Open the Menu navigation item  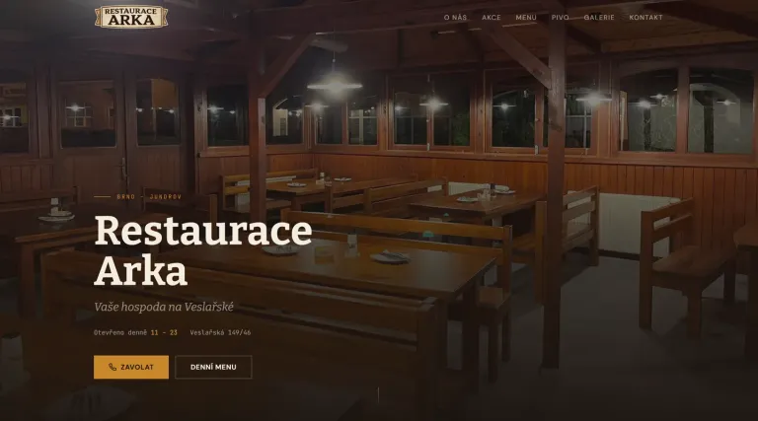(526, 18)
